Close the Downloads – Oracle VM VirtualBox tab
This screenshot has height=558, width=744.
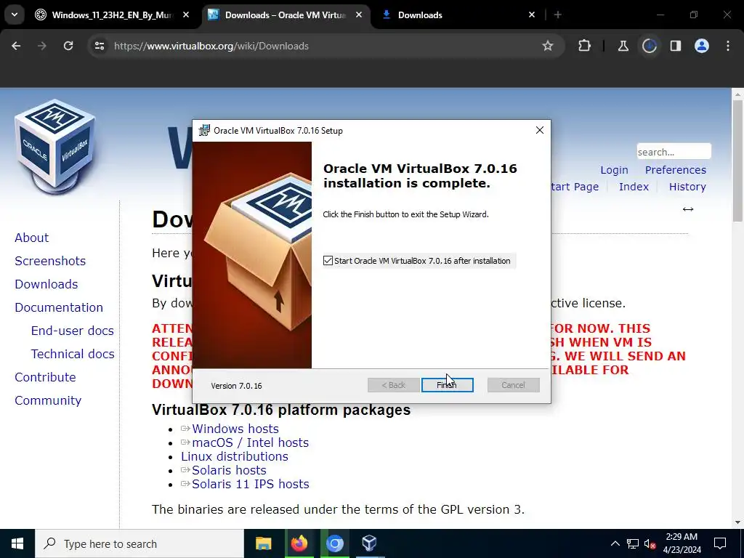(x=359, y=15)
